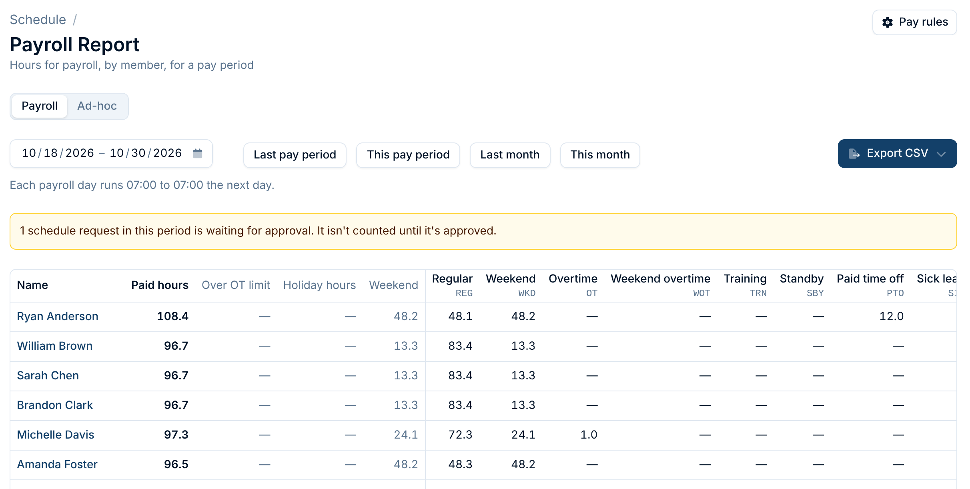Go to Schedule breadcrumb
970x489 pixels.
(38, 20)
